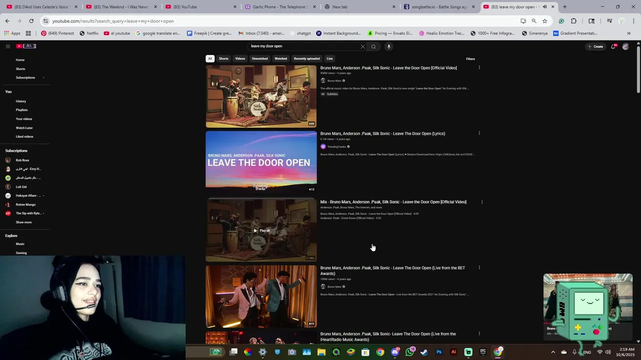The height and width of the screenshot is (360, 641).
Task: Open YouTube notifications bell
Action: point(613,46)
